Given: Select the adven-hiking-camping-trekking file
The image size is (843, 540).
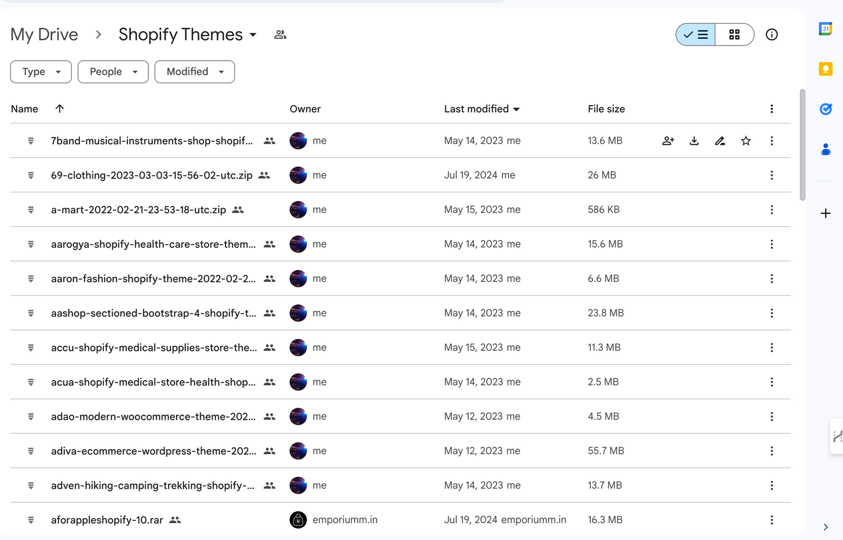Looking at the screenshot, I should 152,486.
